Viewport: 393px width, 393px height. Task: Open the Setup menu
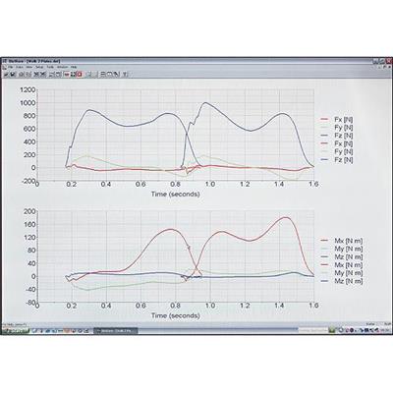(39, 67)
